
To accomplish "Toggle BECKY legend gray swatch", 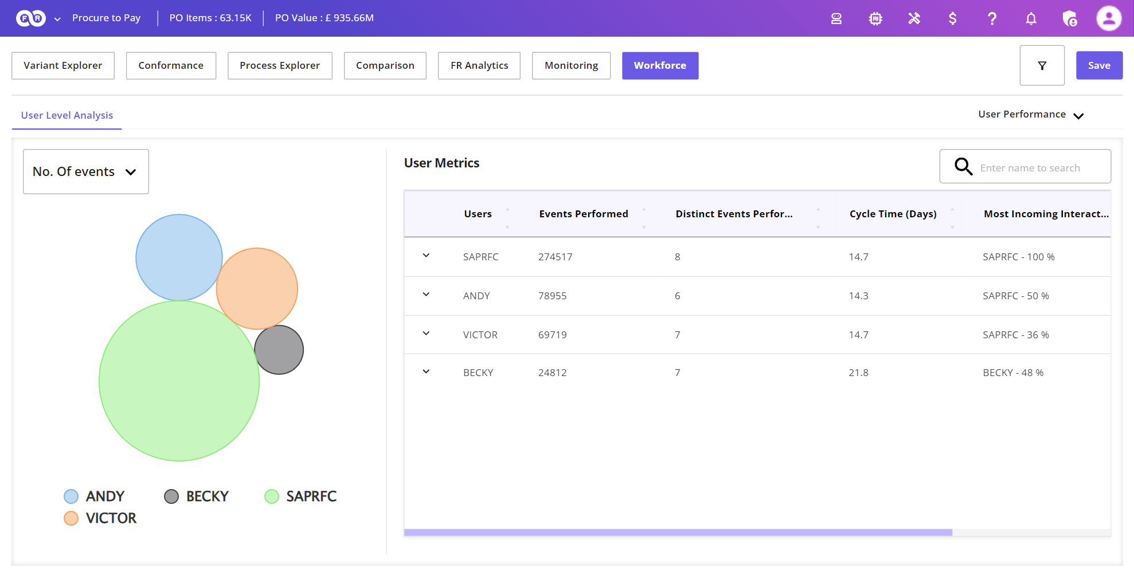I will click(171, 496).
